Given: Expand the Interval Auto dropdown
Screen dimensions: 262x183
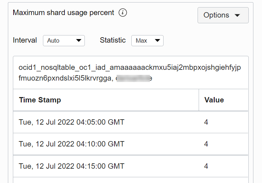Looking at the screenshot, I should point(64,41).
